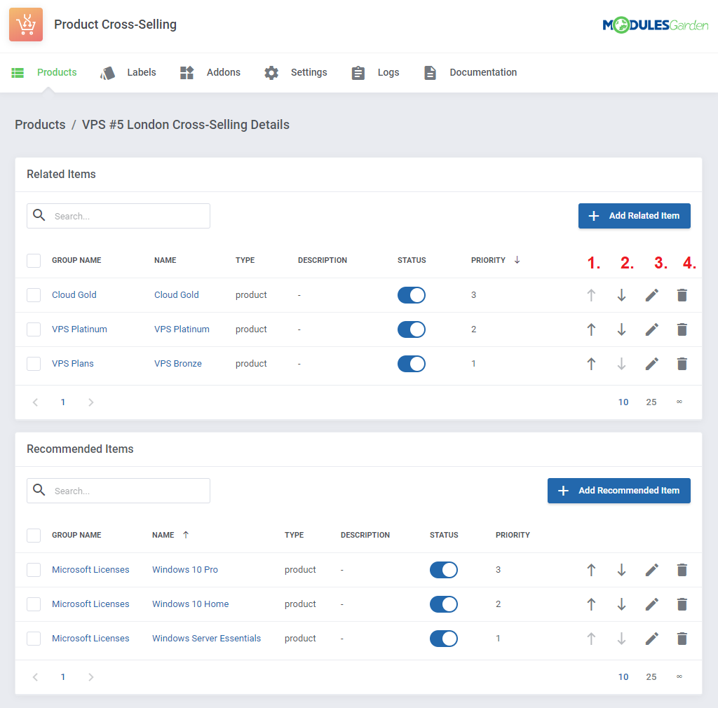Focus the Recommended Items search field
The image size is (718, 708).
(118, 491)
